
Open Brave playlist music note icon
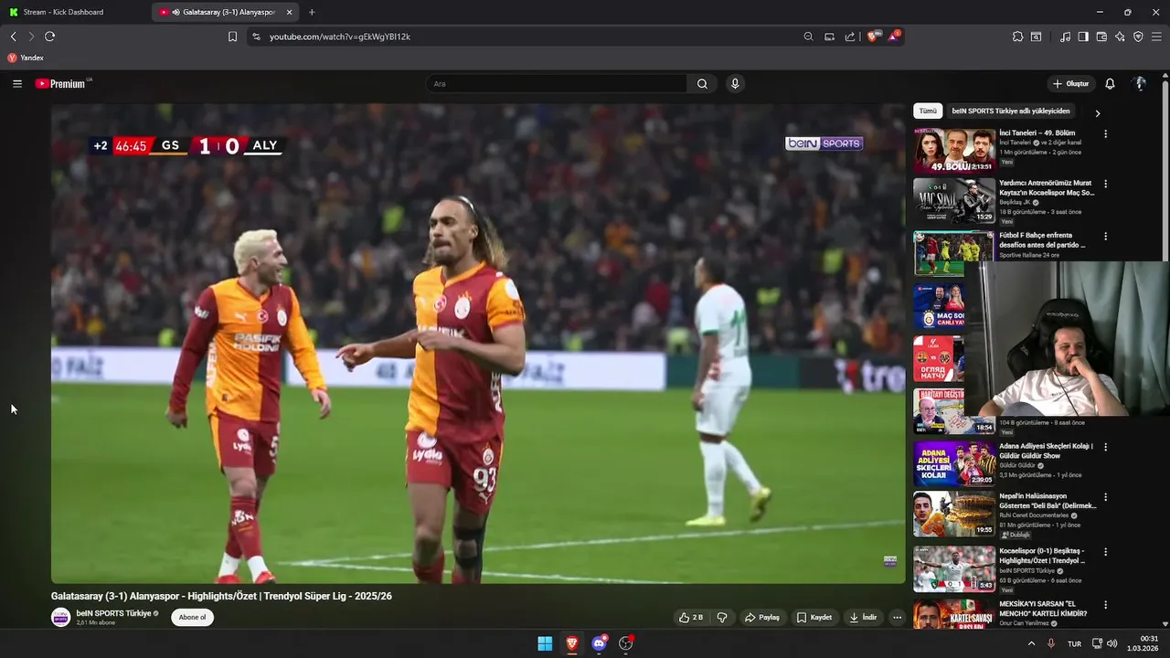(x=1065, y=37)
